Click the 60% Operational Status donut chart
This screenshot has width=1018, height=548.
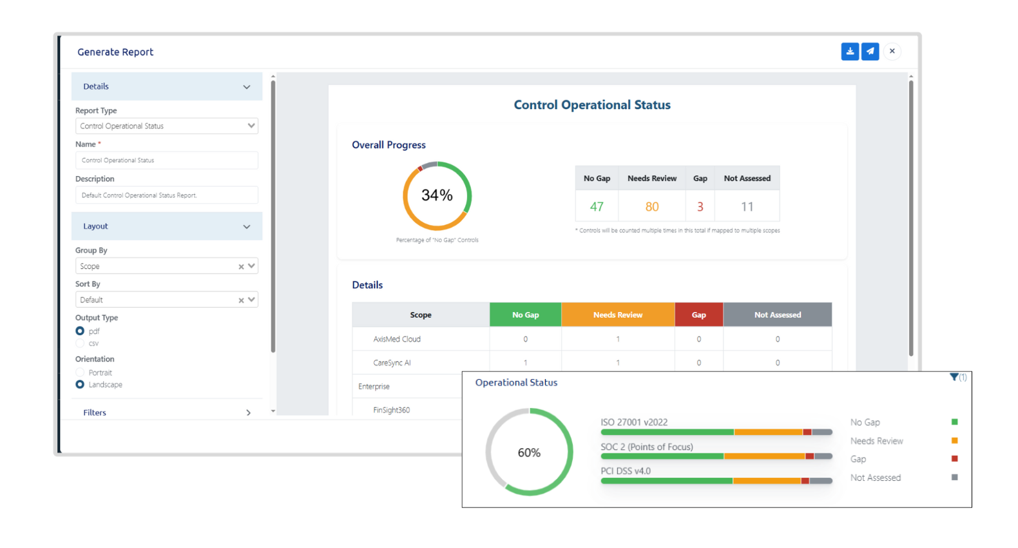pos(529,452)
